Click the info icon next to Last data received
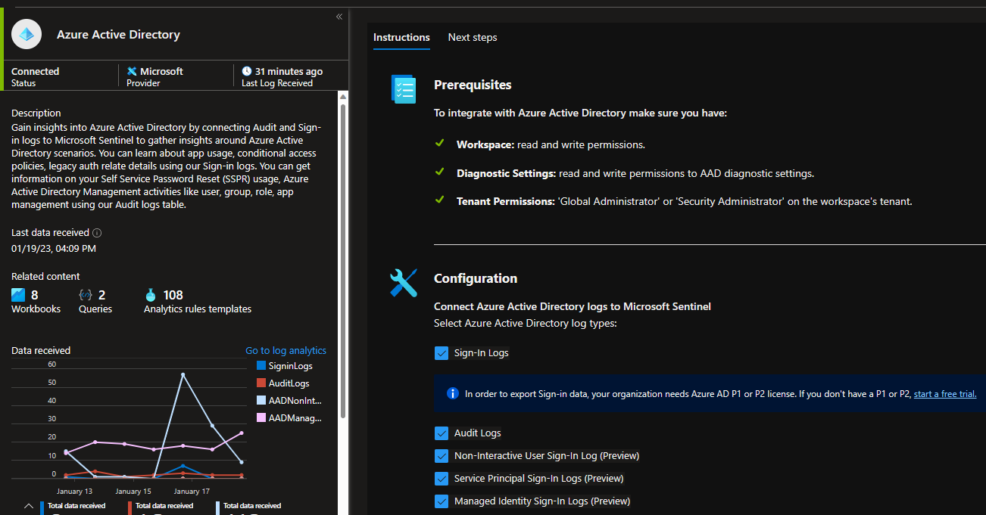The image size is (986, 515). [97, 233]
